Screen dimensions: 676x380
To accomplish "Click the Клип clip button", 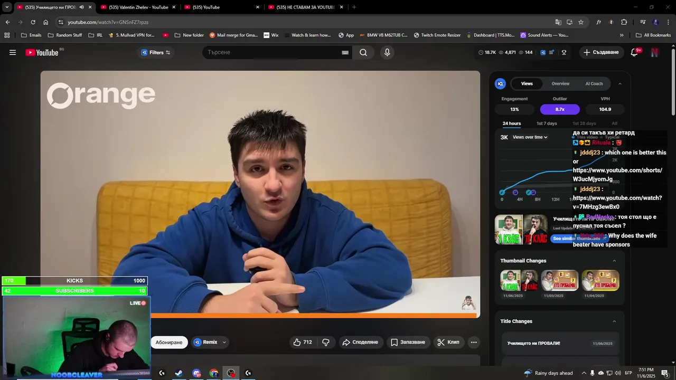I will click(448, 342).
